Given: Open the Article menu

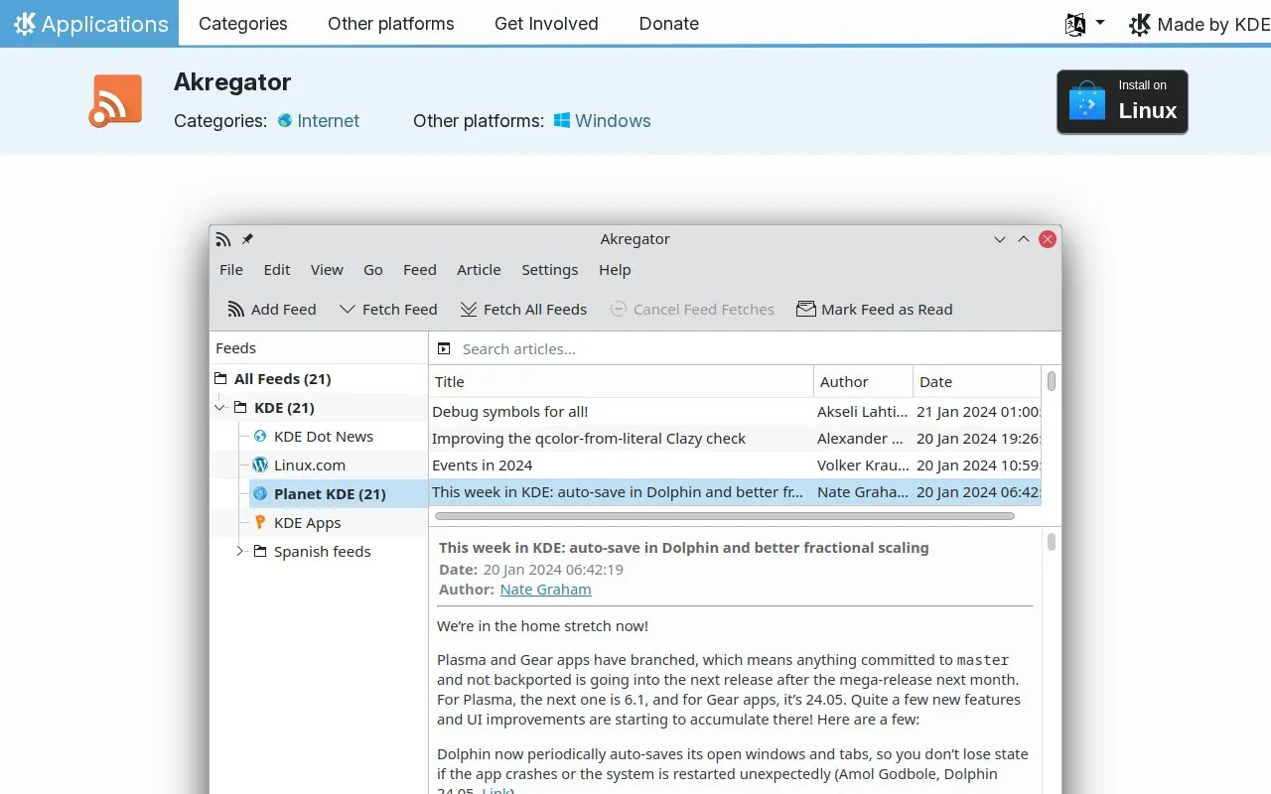Looking at the screenshot, I should pyautogui.click(x=479, y=270).
